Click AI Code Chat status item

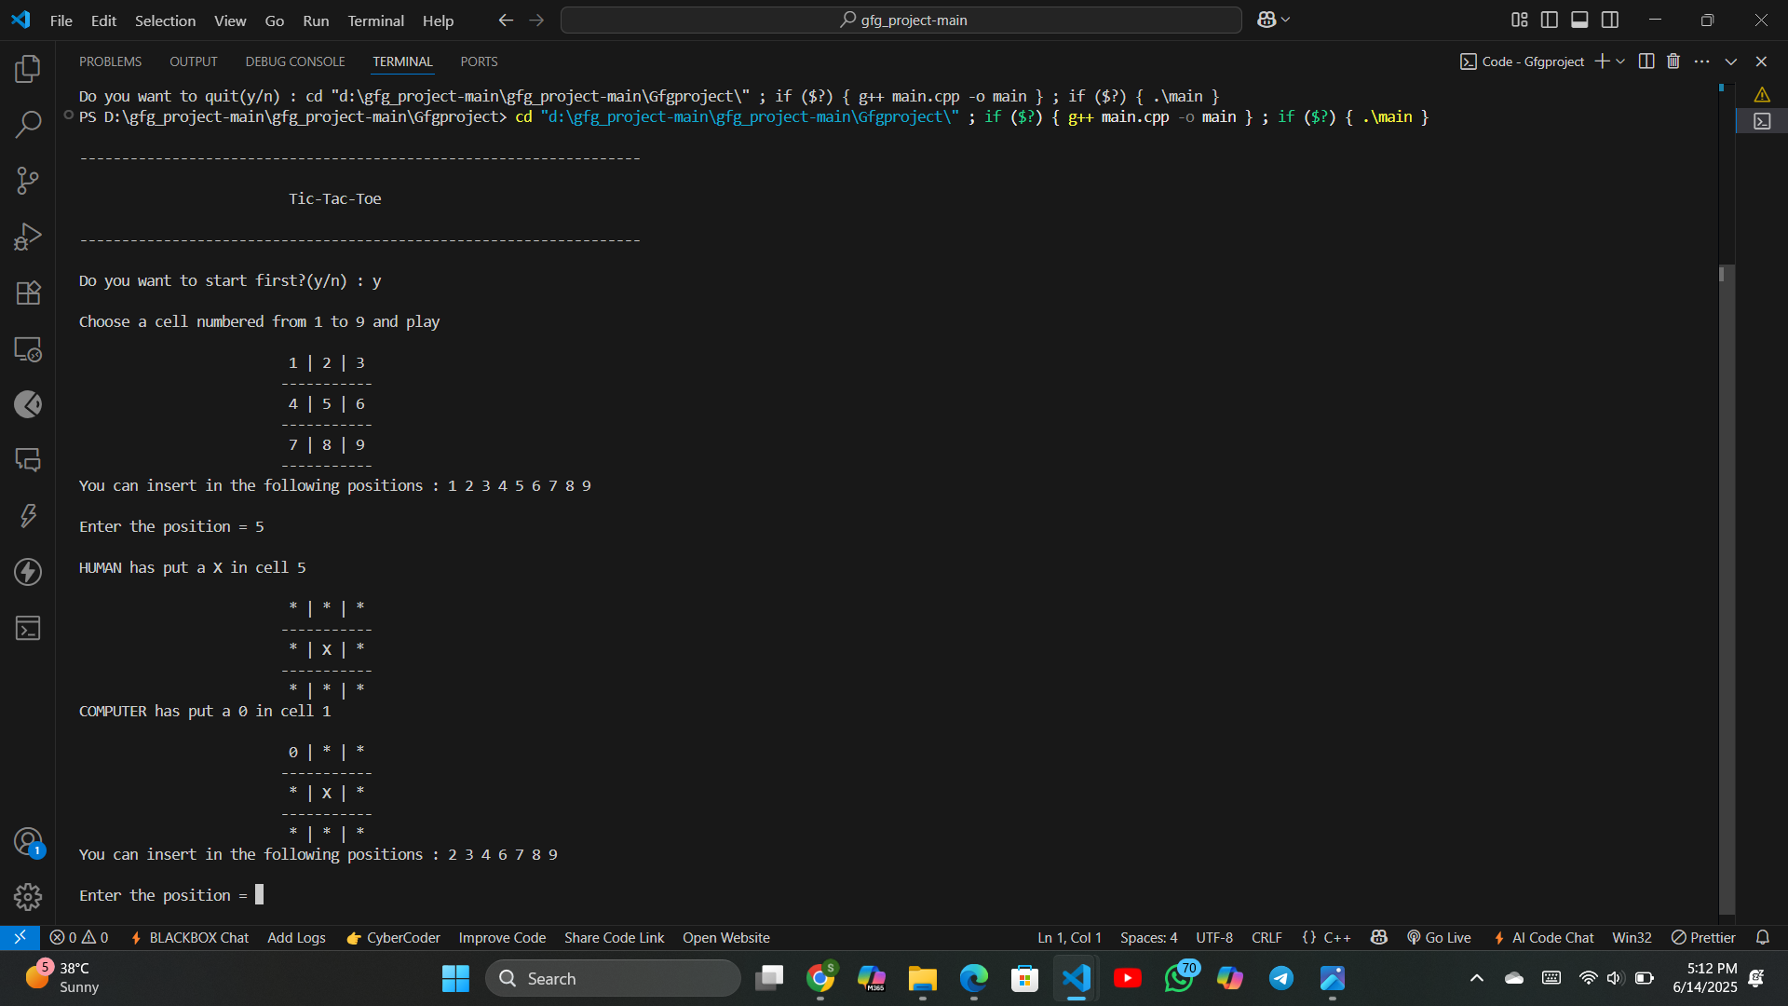pos(1543,937)
